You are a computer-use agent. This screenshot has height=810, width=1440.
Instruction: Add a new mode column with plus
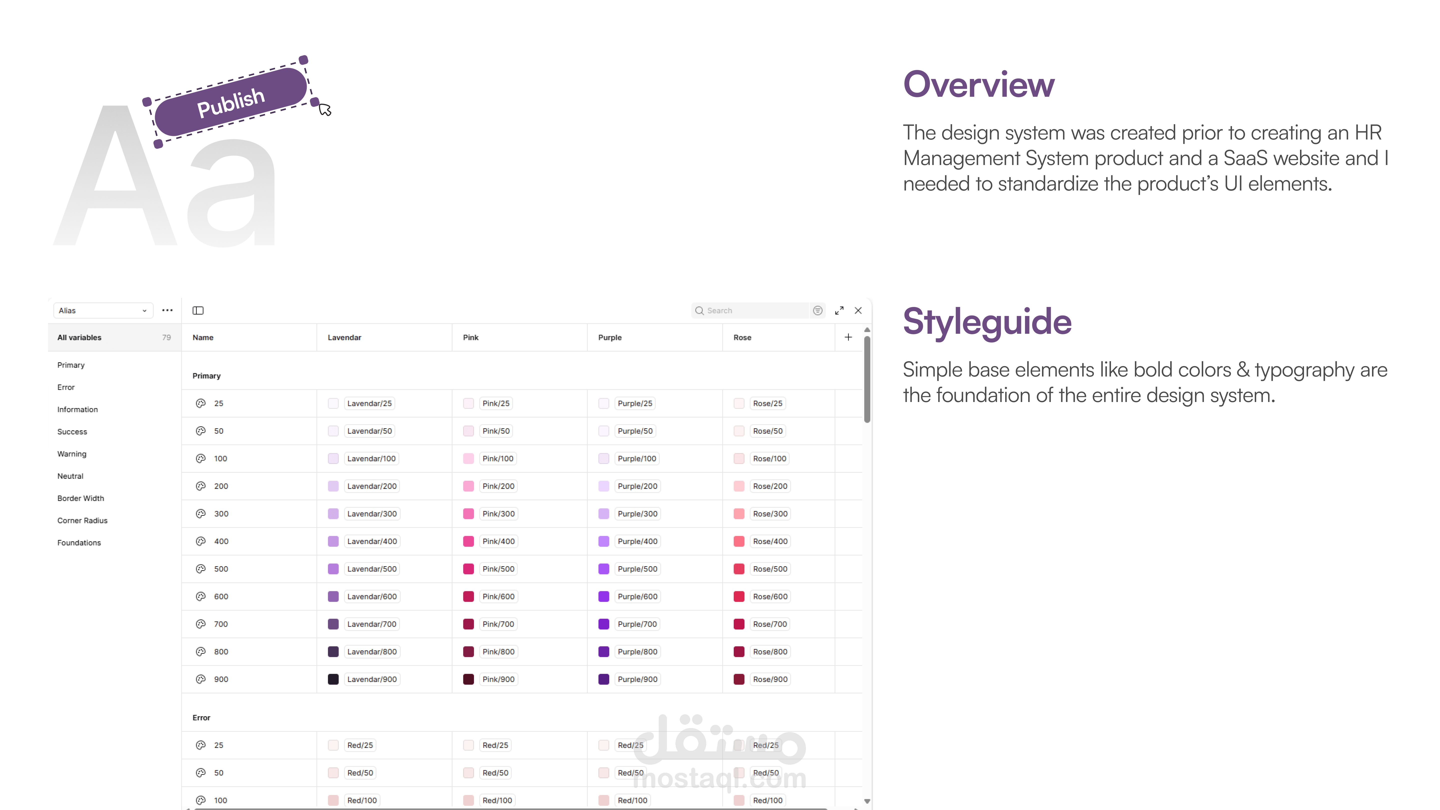pos(848,337)
